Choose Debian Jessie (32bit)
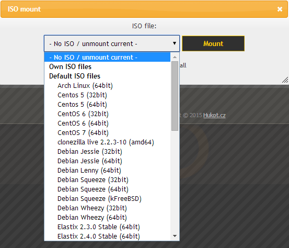Image resolution: width=289 pixels, height=248 pixels. (107, 152)
